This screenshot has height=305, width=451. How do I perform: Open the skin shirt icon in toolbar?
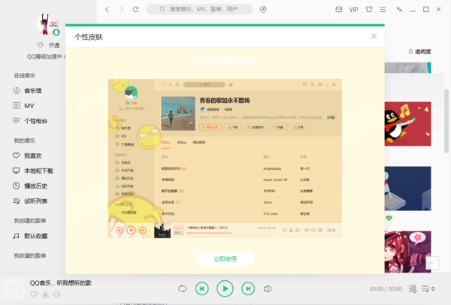point(368,10)
